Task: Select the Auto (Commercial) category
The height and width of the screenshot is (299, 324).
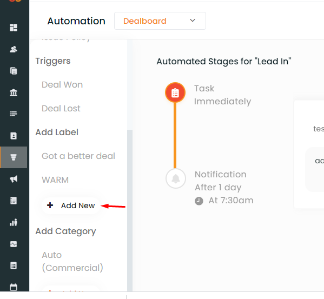Action: click(x=72, y=261)
